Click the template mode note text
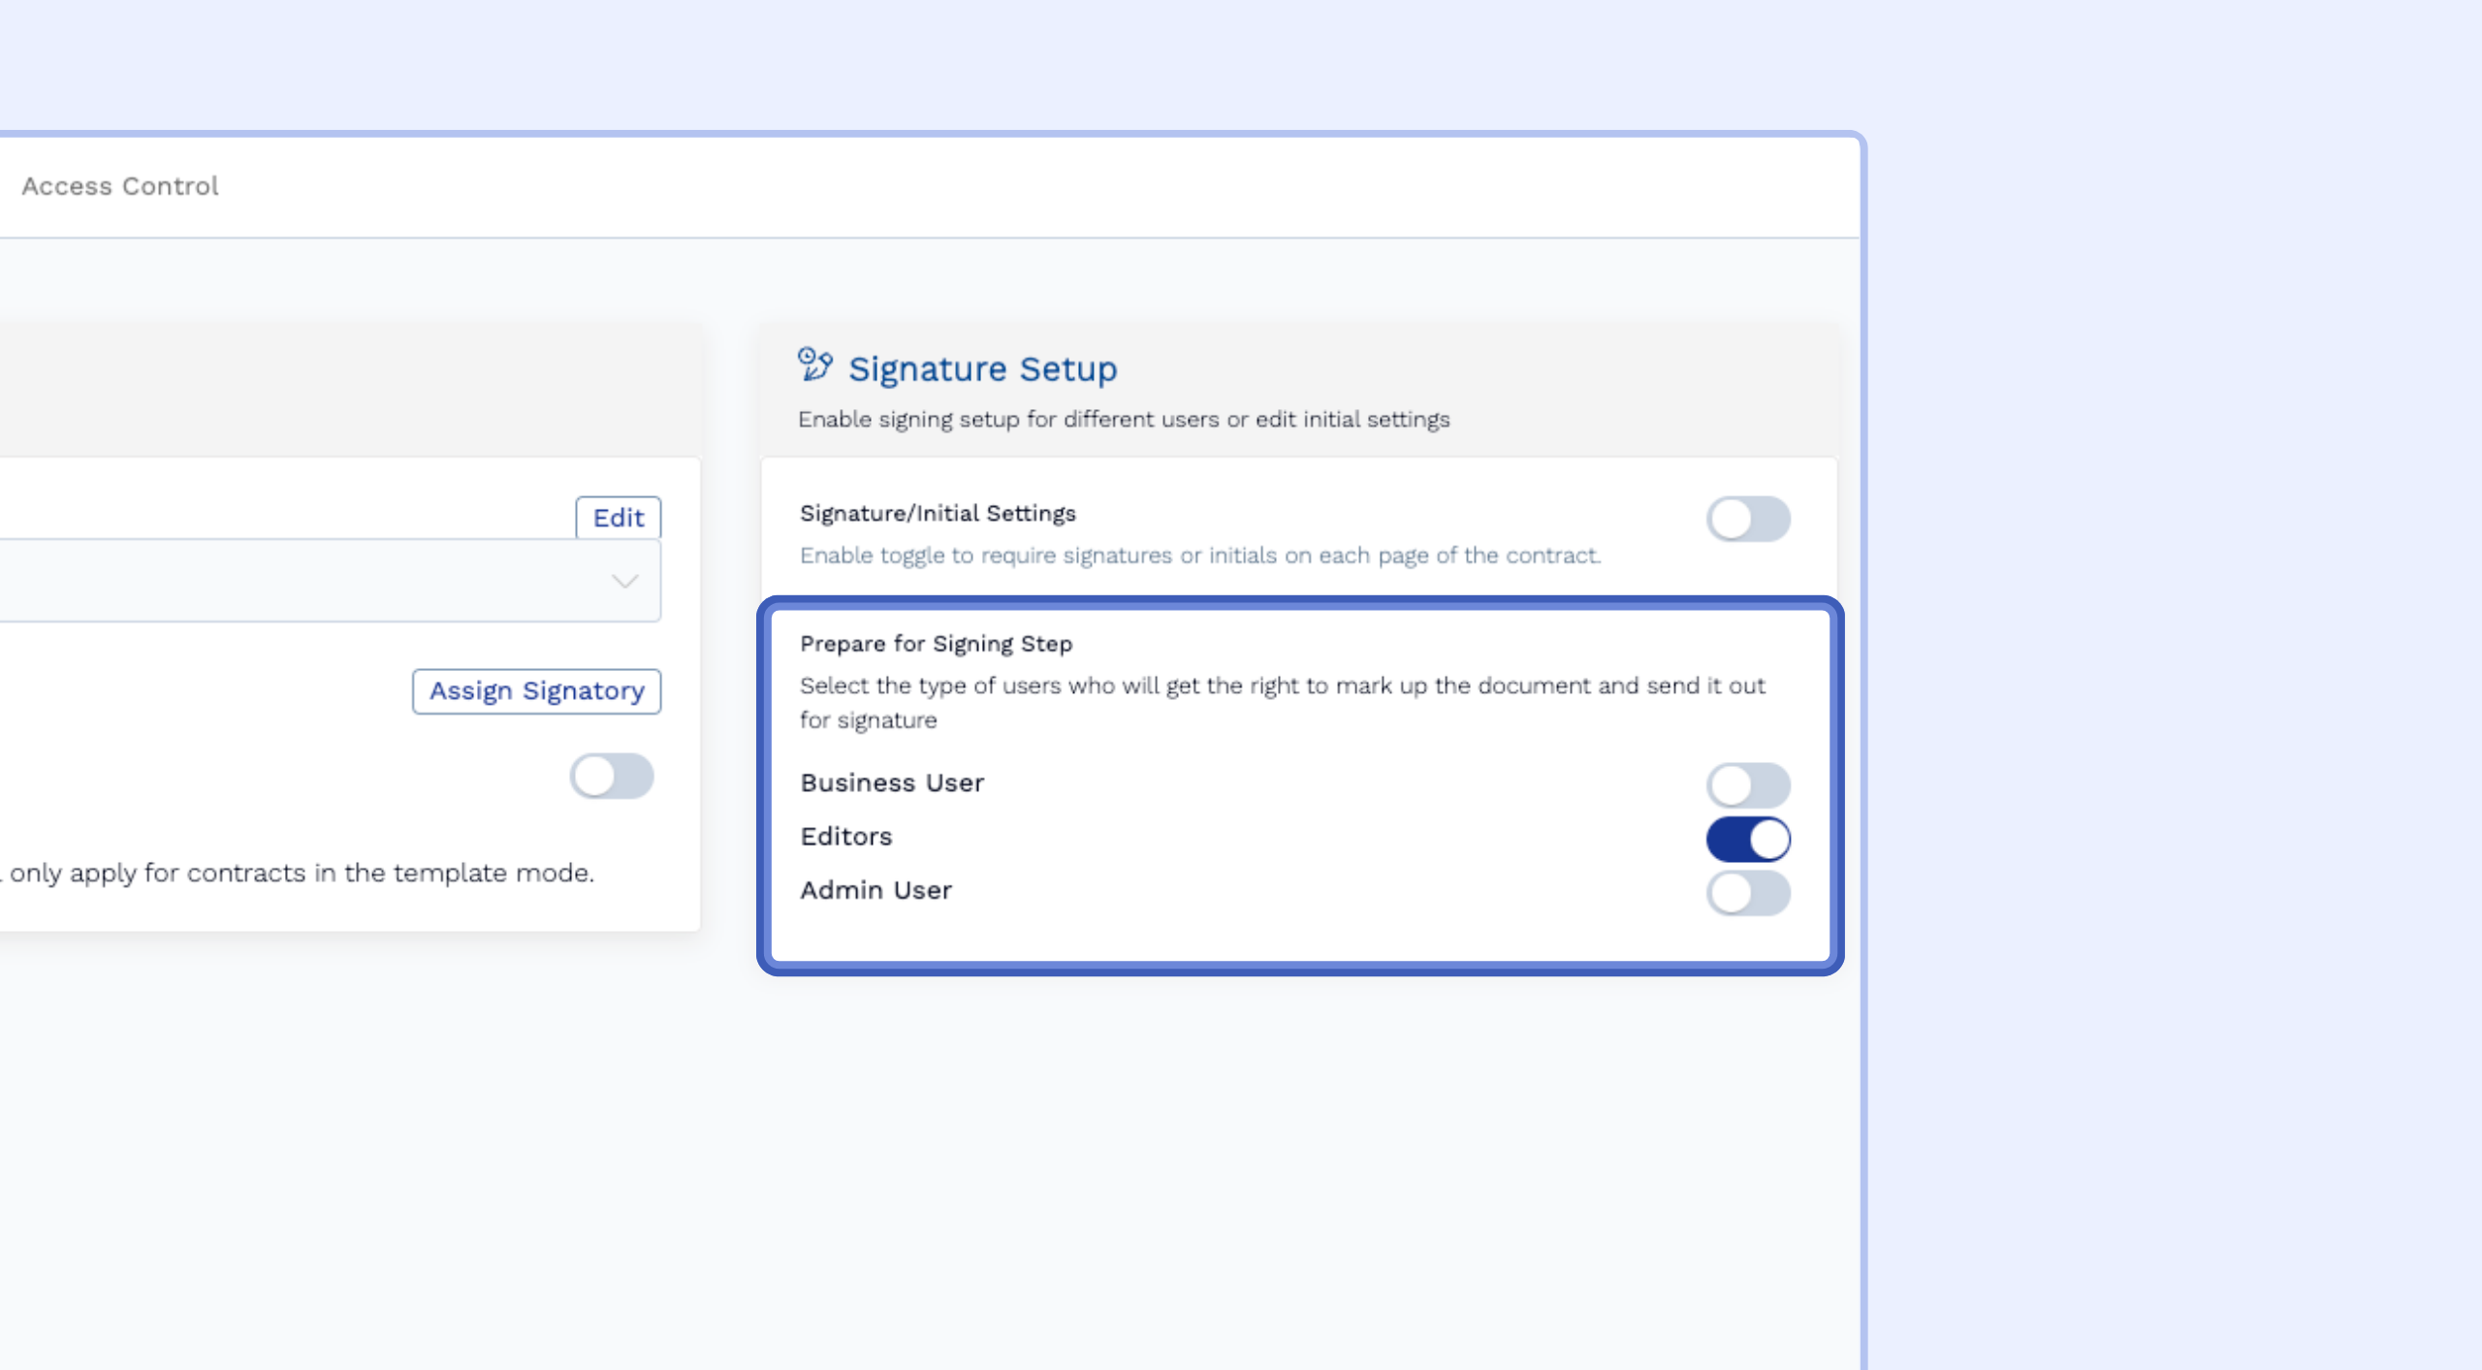Image resolution: width=2482 pixels, height=1370 pixels. tap(301, 873)
